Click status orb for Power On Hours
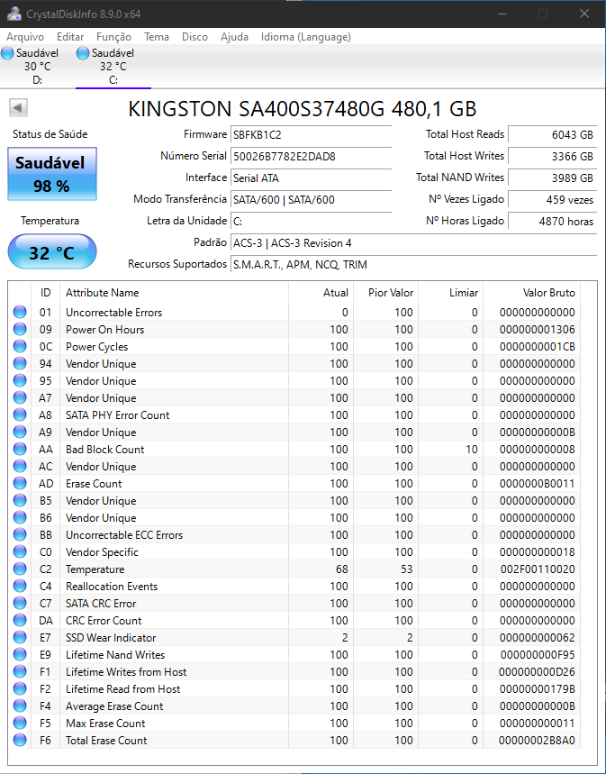The width and height of the screenshot is (606, 774). click(20, 329)
